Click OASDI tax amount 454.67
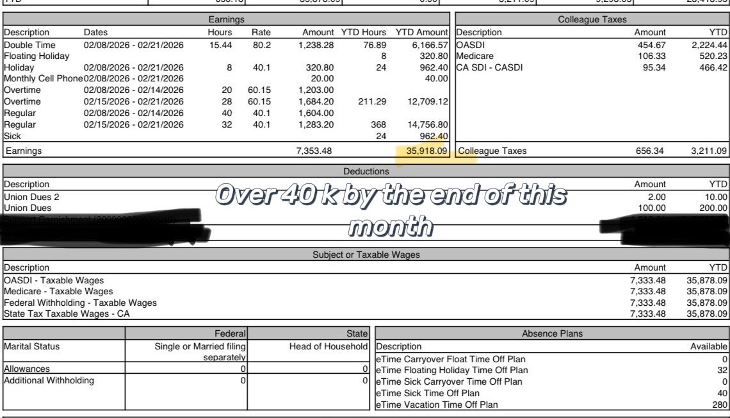 click(x=652, y=46)
